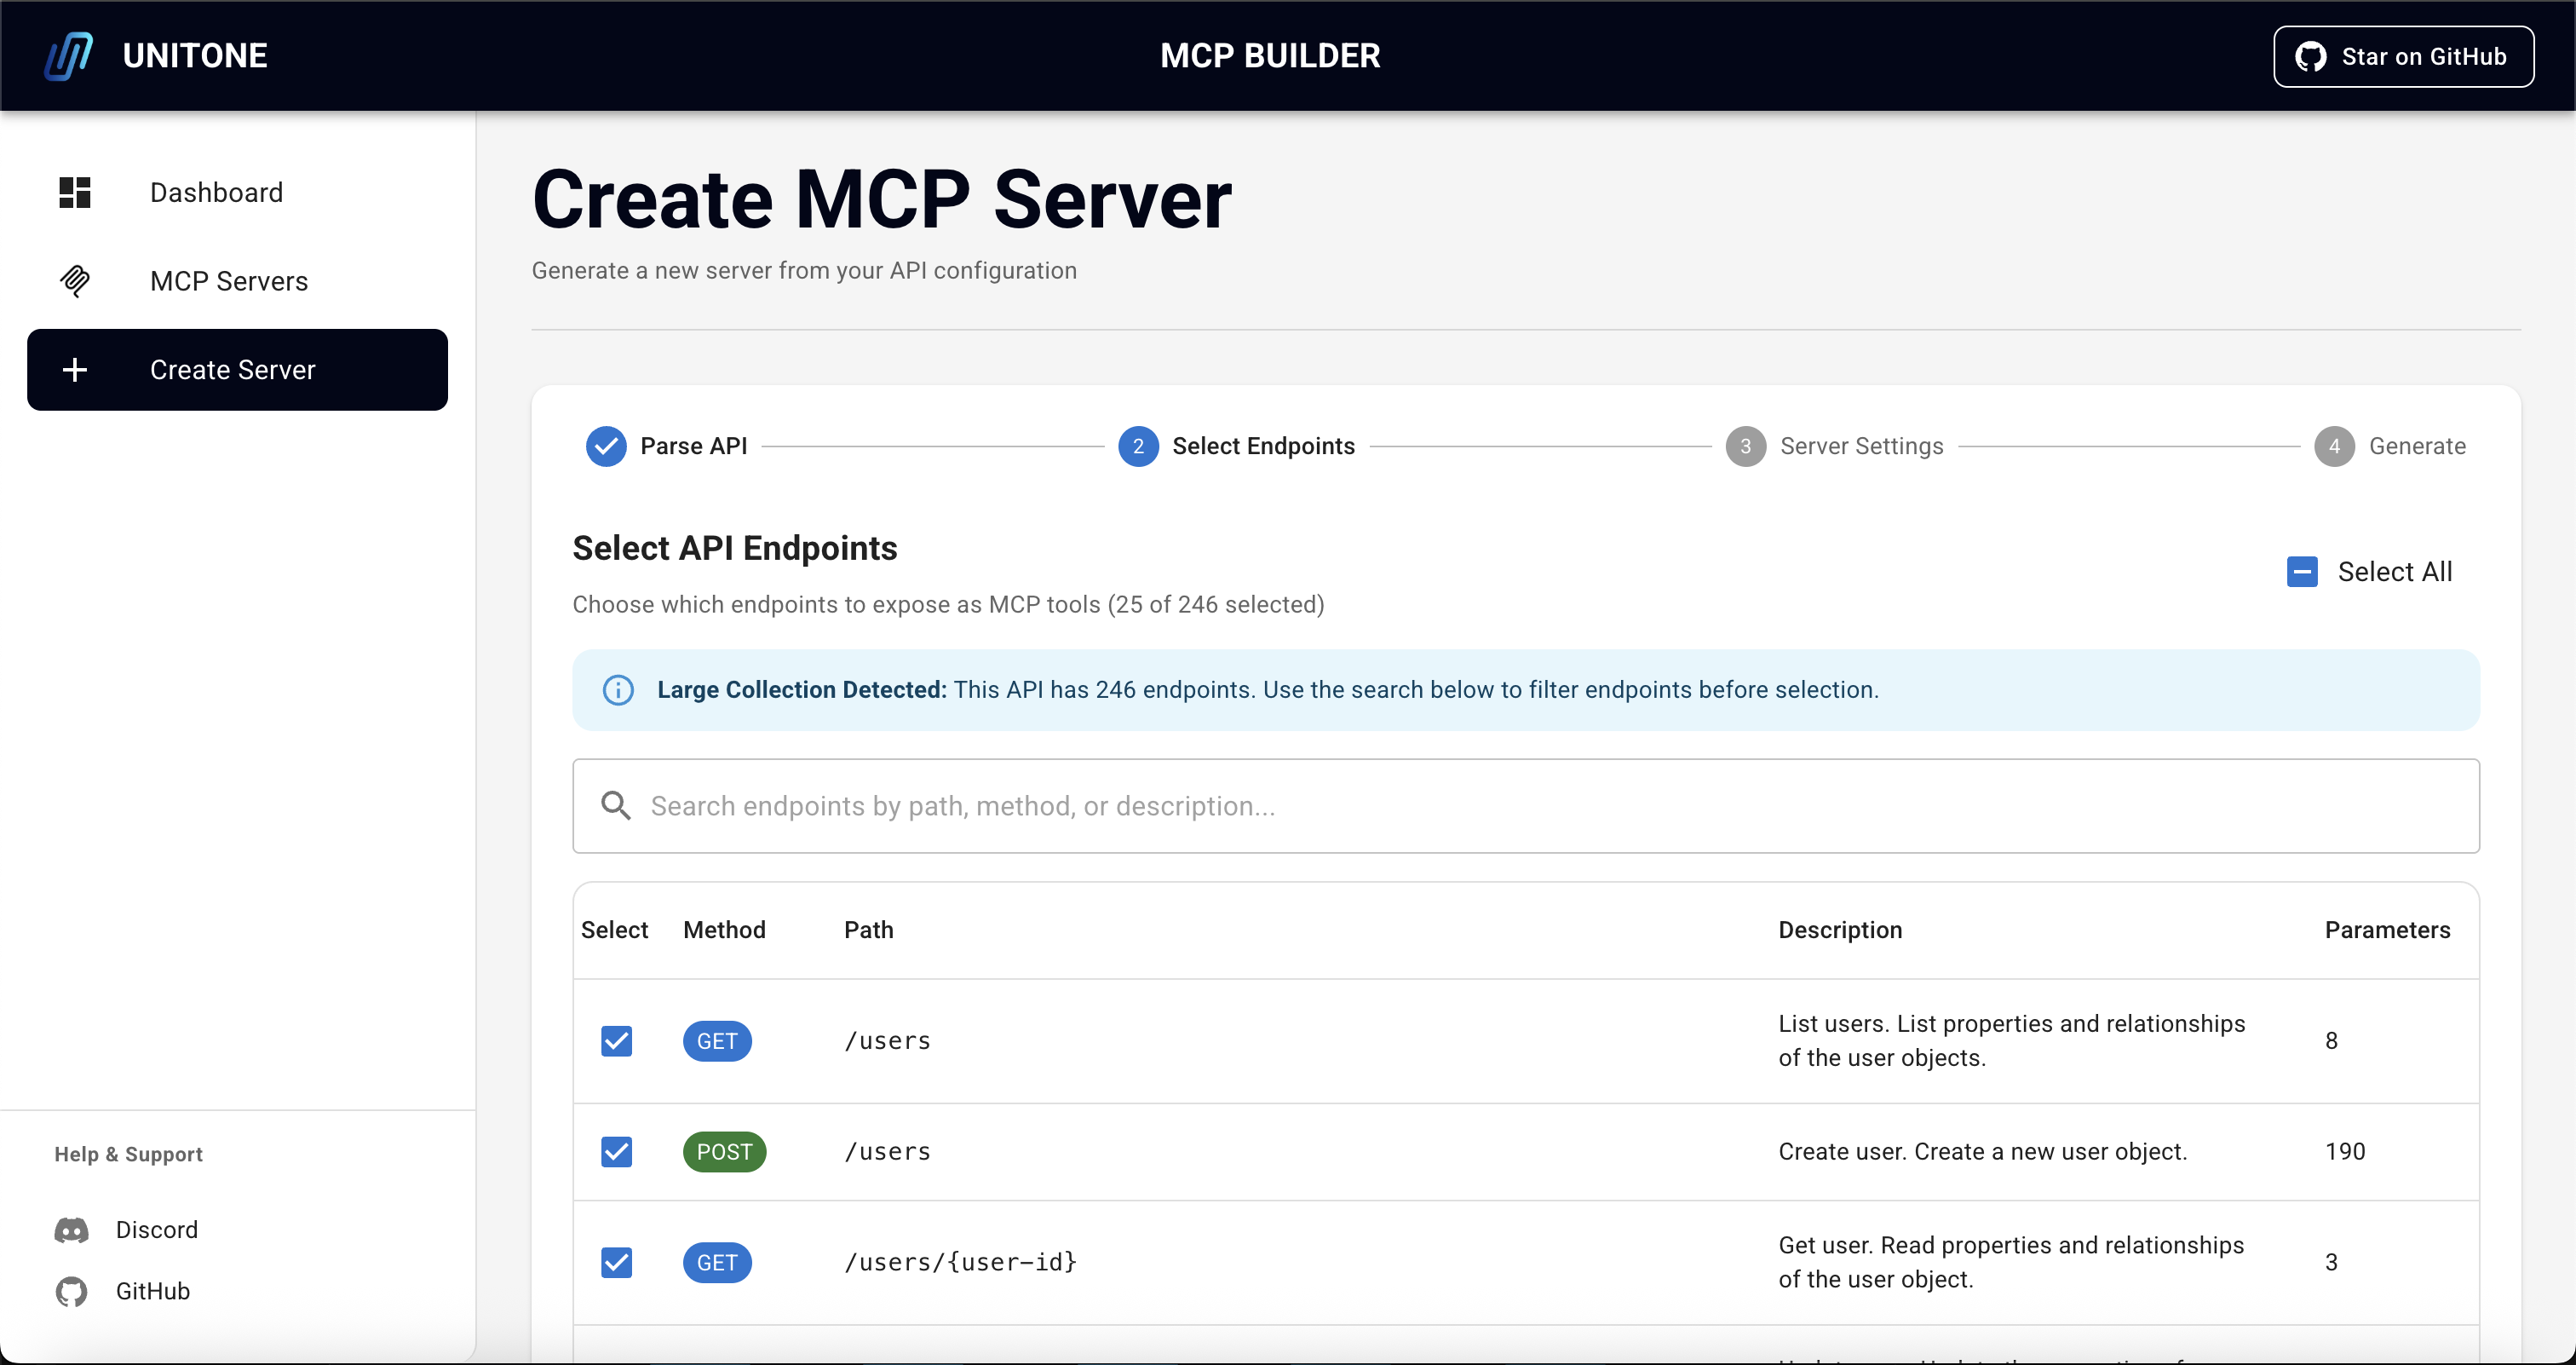
Task: Click the Unitone logo icon
Action: (x=69, y=55)
